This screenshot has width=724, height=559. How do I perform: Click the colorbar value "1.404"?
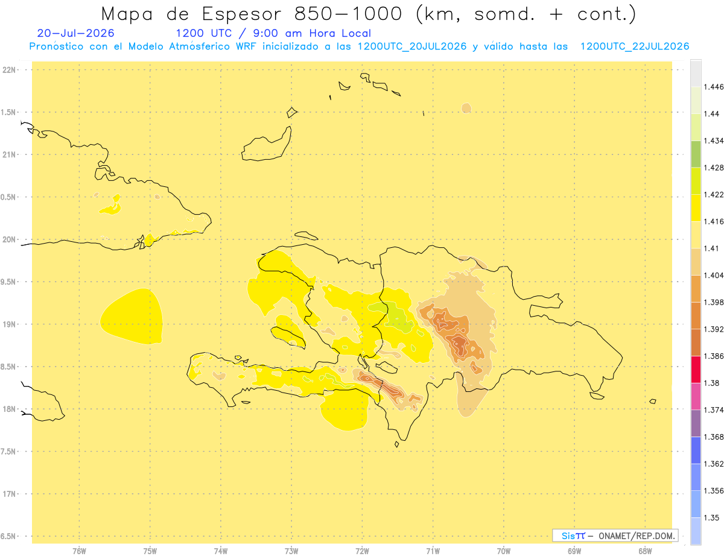tap(713, 275)
